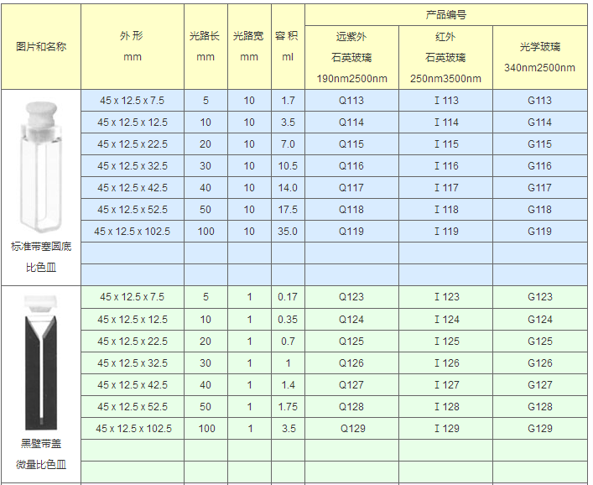Click the 光路长 mm column header
The width and height of the screenshot is (593, 485).
[x=205, y=47]
